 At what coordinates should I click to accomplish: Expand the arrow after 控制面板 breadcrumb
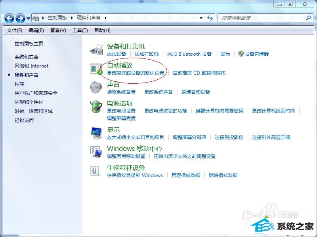click(x=72, y=18)
